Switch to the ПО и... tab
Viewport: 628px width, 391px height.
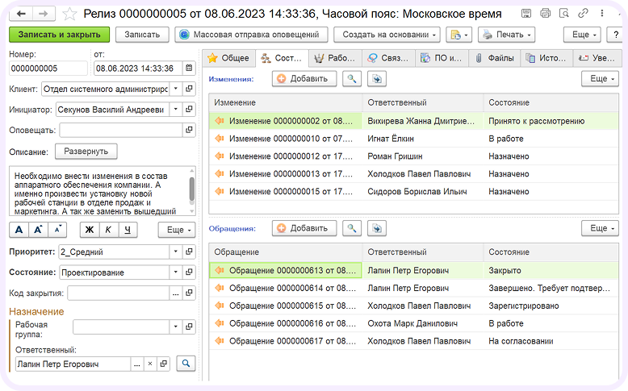pyautogui.click(x=442, y=58)
